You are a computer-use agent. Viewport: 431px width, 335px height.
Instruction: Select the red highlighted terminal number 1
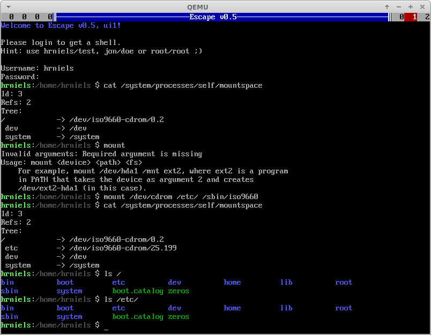coord(411,17)
